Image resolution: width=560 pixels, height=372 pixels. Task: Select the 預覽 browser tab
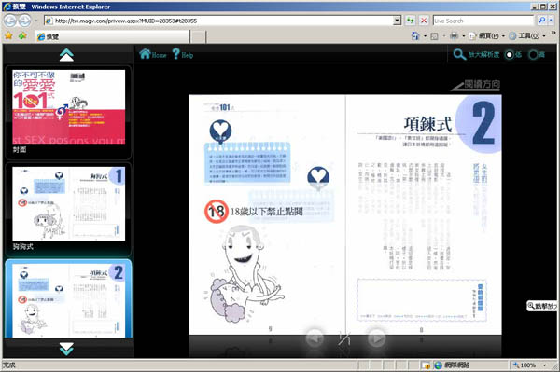(113, 36)
